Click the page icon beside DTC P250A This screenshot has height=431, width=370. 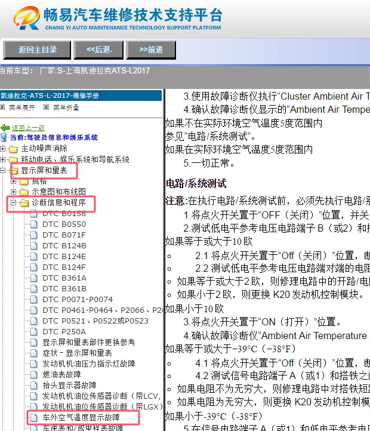coord(34,331)
